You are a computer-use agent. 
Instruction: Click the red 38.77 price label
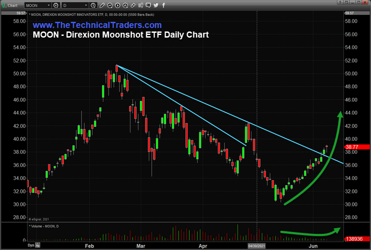coord(357,147)
